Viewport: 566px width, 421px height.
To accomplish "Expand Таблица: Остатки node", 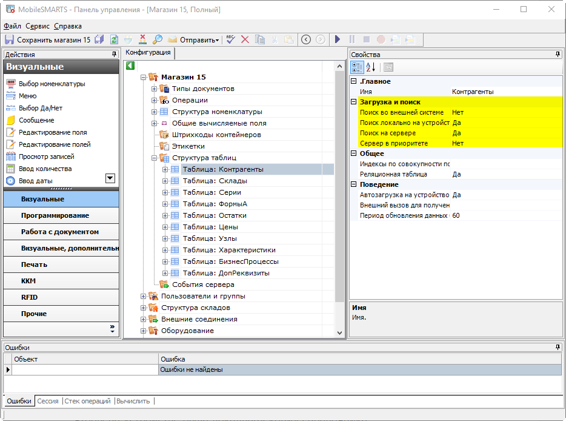I will pyautogui.click(x=165, y=215).
